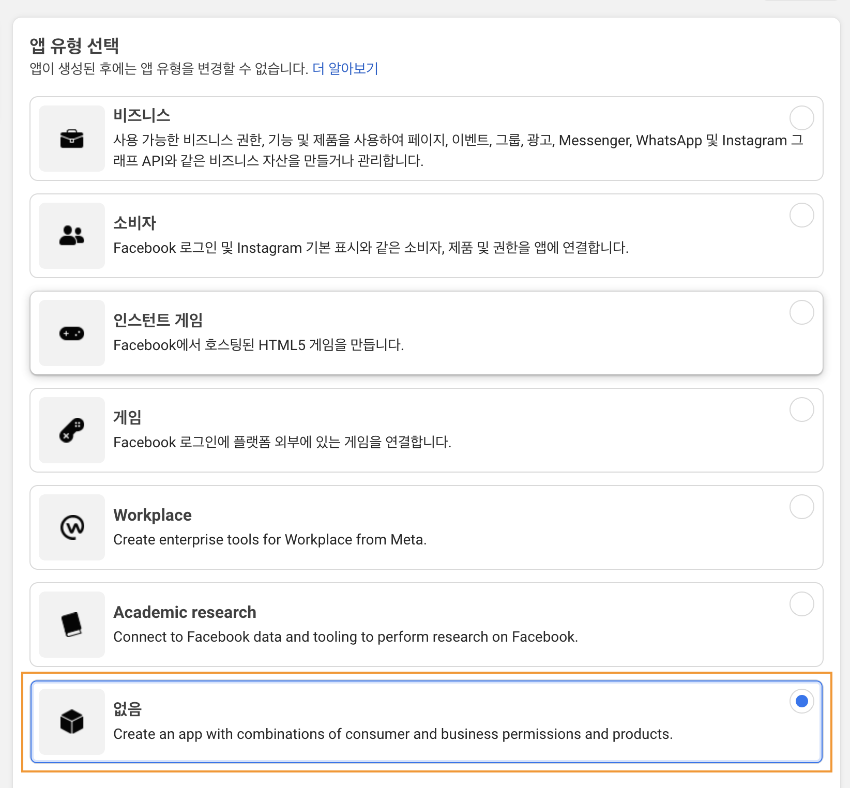Open the 더 알아보기 link

coord(345,68)
